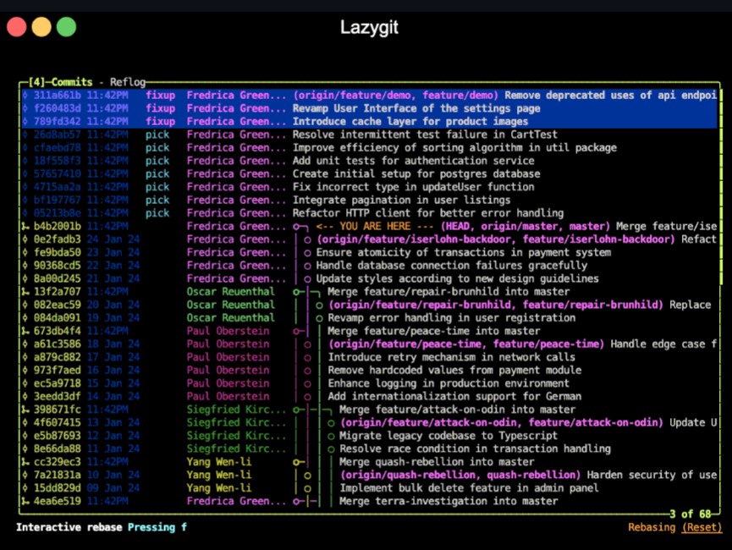Viewport: 732px width, 550px height.
Task: Click commit hash 673db4f4
Action: (x=57, y=331)
